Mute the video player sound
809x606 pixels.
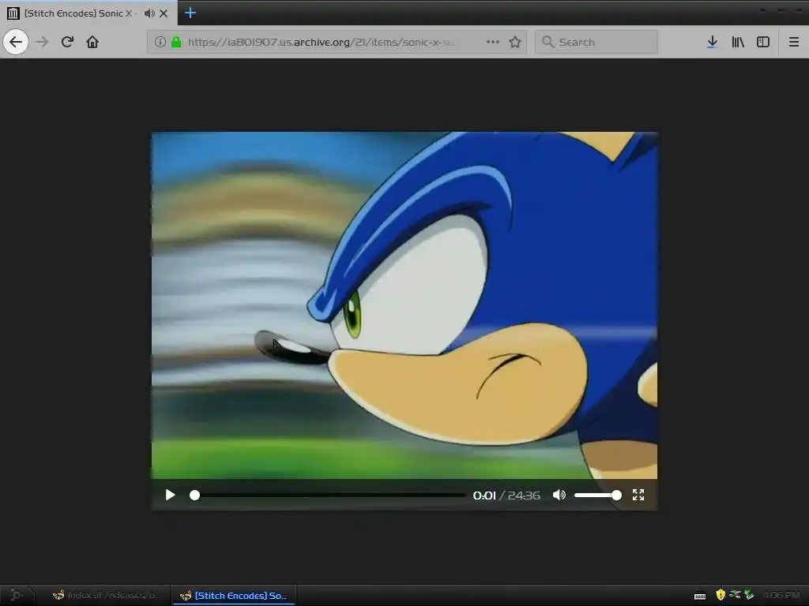click(x=559, y=496)
